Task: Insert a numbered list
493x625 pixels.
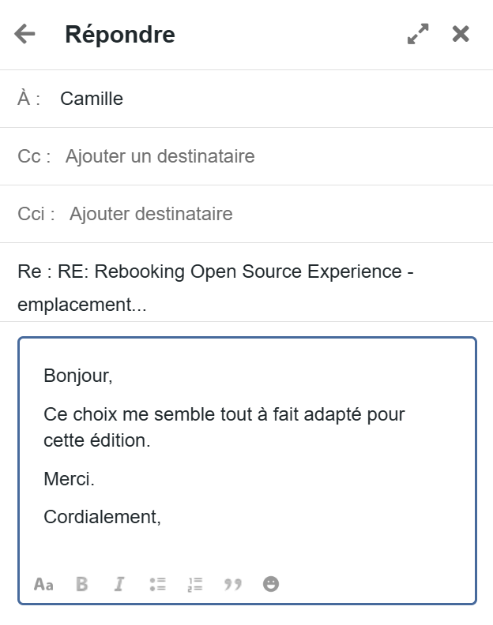Action: tap(195, 585)
